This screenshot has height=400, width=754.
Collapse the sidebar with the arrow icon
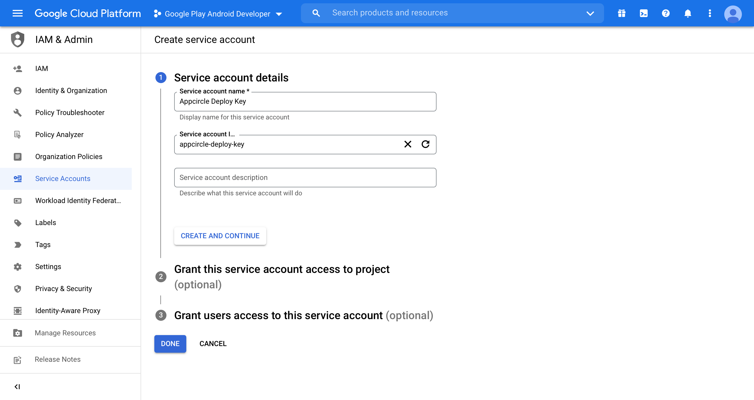coord(17,387)
